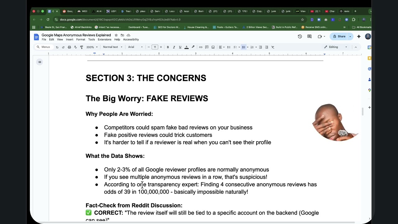Image resolution: width=398 pixels, height=224 pixels.
Task: Select the Paint format roller tool
Action: coord(81,47)
